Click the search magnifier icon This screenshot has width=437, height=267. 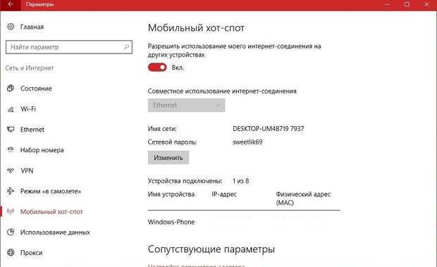click(126, 46)
